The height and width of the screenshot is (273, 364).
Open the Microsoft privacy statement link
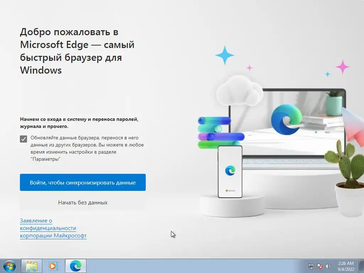tap(53, 228)
